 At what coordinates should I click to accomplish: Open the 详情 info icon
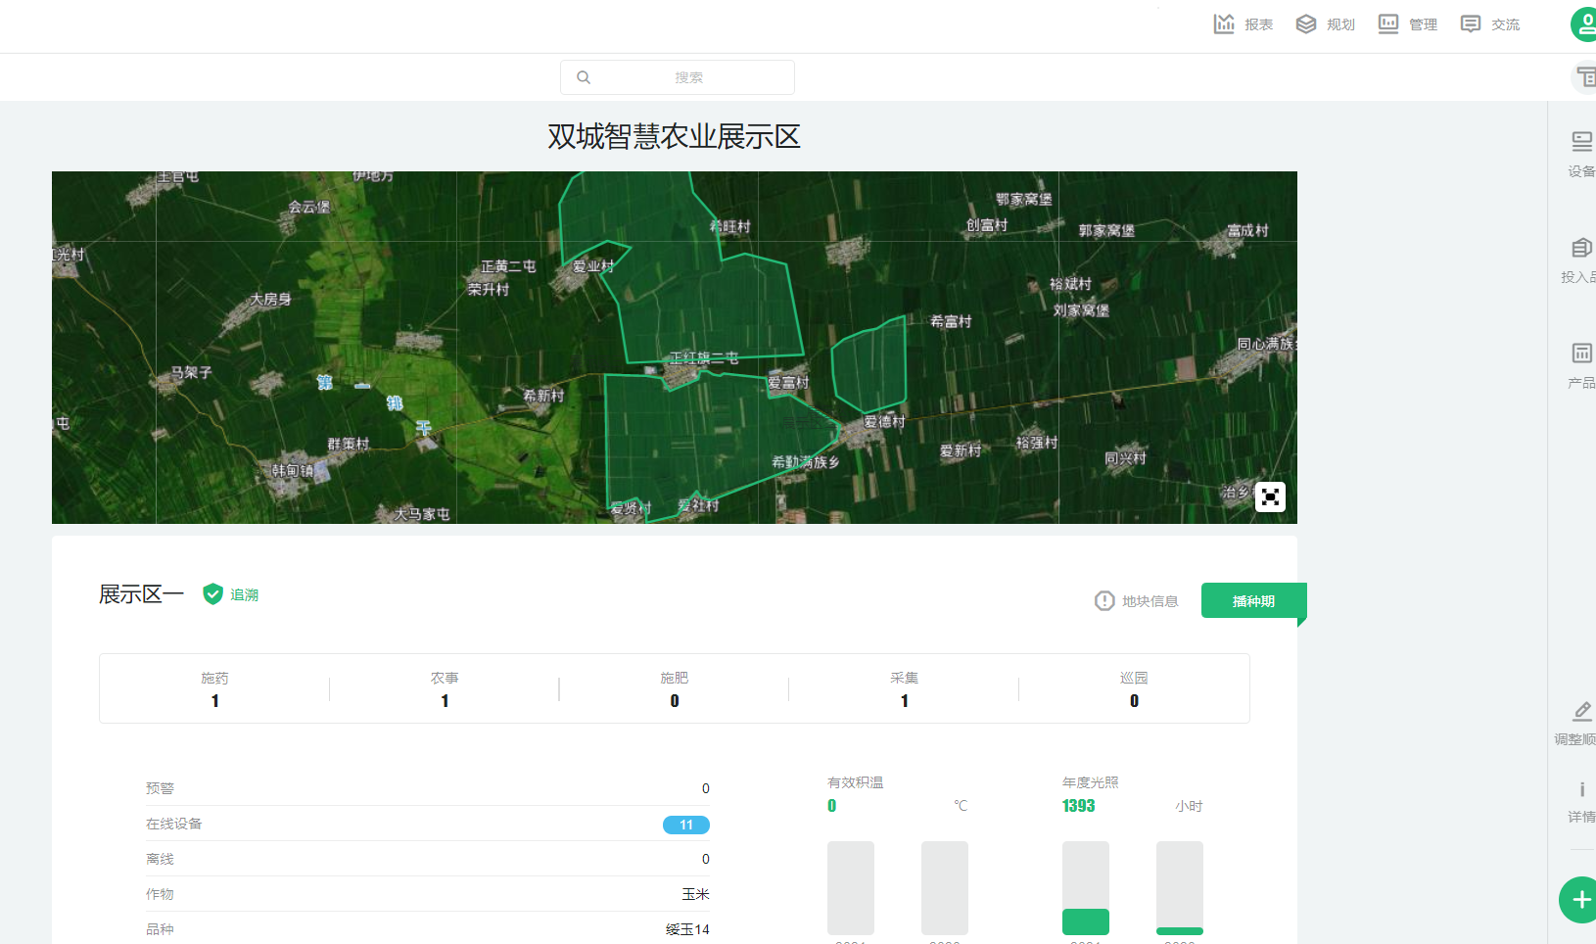(1581, 790)
